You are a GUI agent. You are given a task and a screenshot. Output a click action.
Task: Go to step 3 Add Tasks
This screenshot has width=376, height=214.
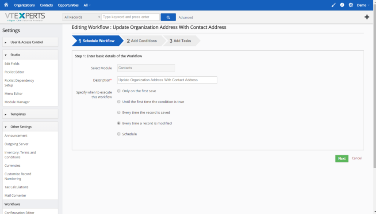point(180,41)
